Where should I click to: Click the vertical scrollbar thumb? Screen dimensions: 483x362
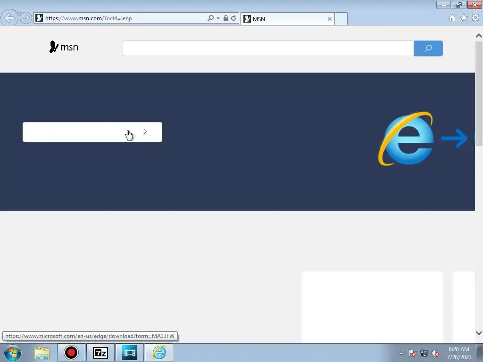(x=479, y=93)
